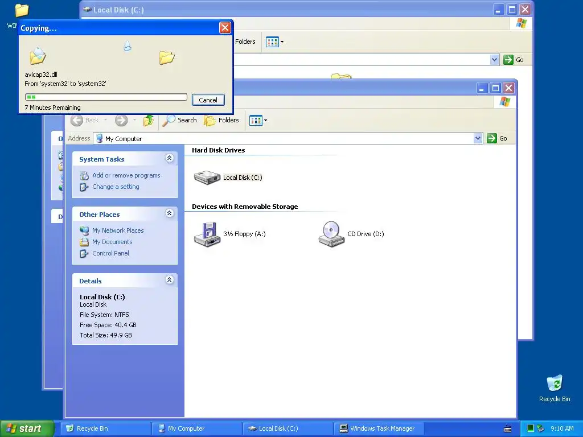This screenshot has width=583, height=437.
Task: Expand the My Computer address dropdown
Action: 478,138
